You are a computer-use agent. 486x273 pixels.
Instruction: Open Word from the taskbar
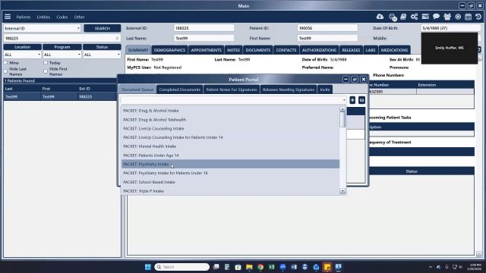pos(294,267)
